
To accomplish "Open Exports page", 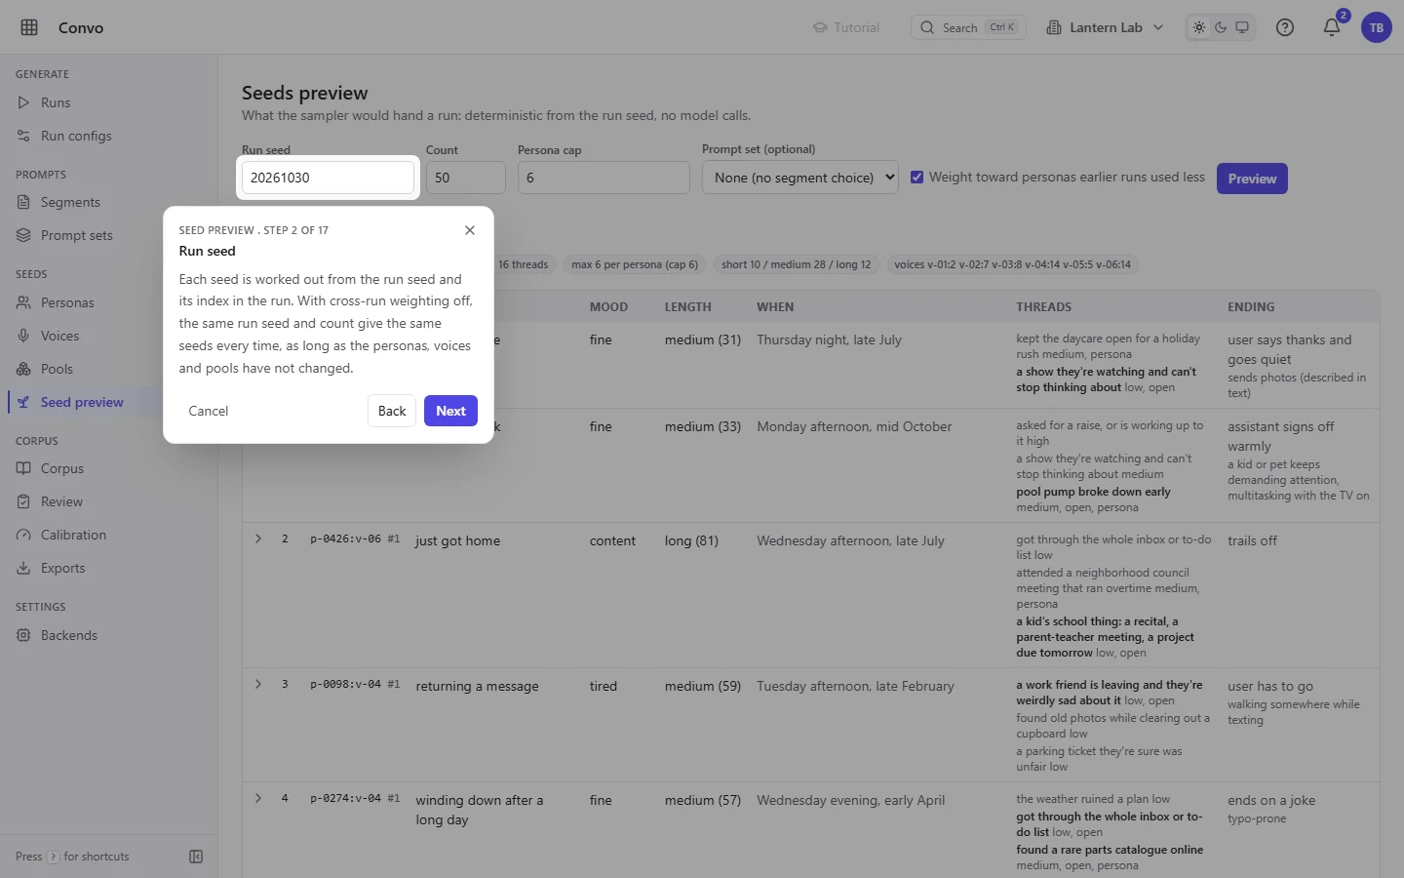I will 108,568.
